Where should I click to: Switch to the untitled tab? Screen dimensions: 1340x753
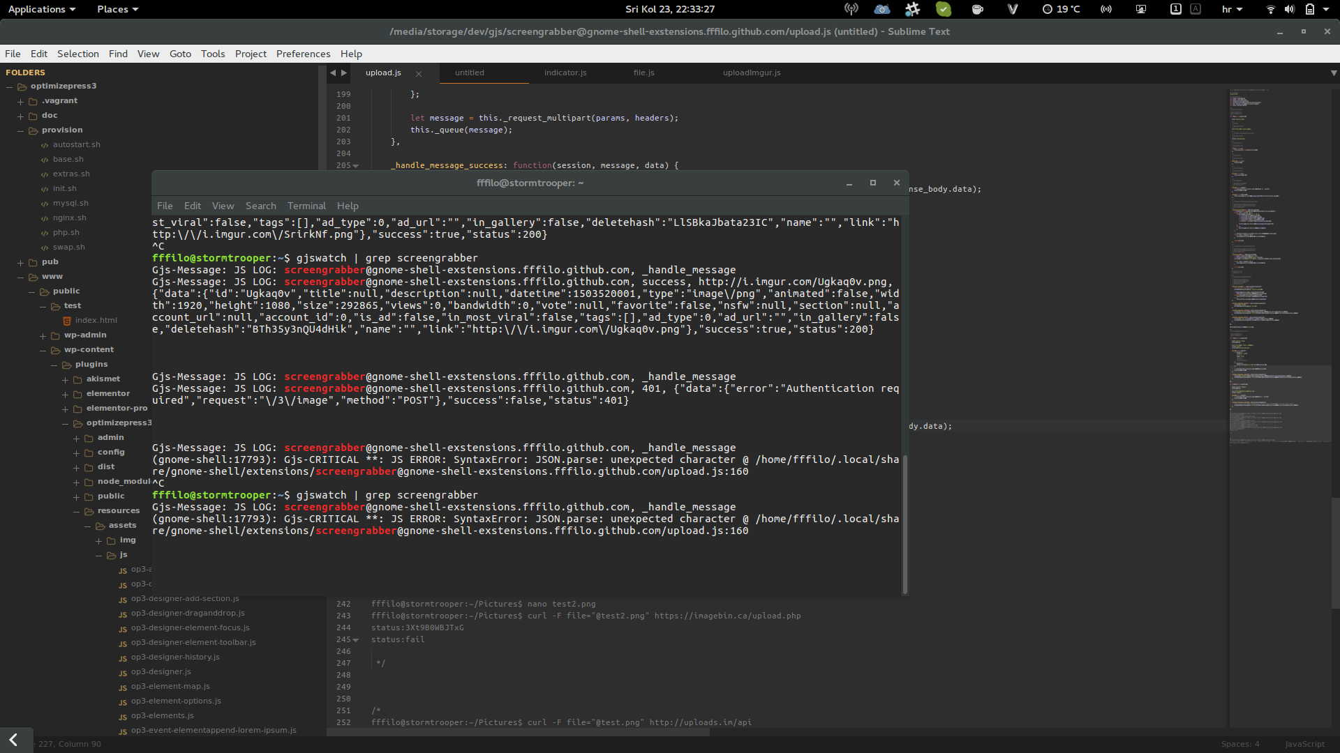[470, 73]
